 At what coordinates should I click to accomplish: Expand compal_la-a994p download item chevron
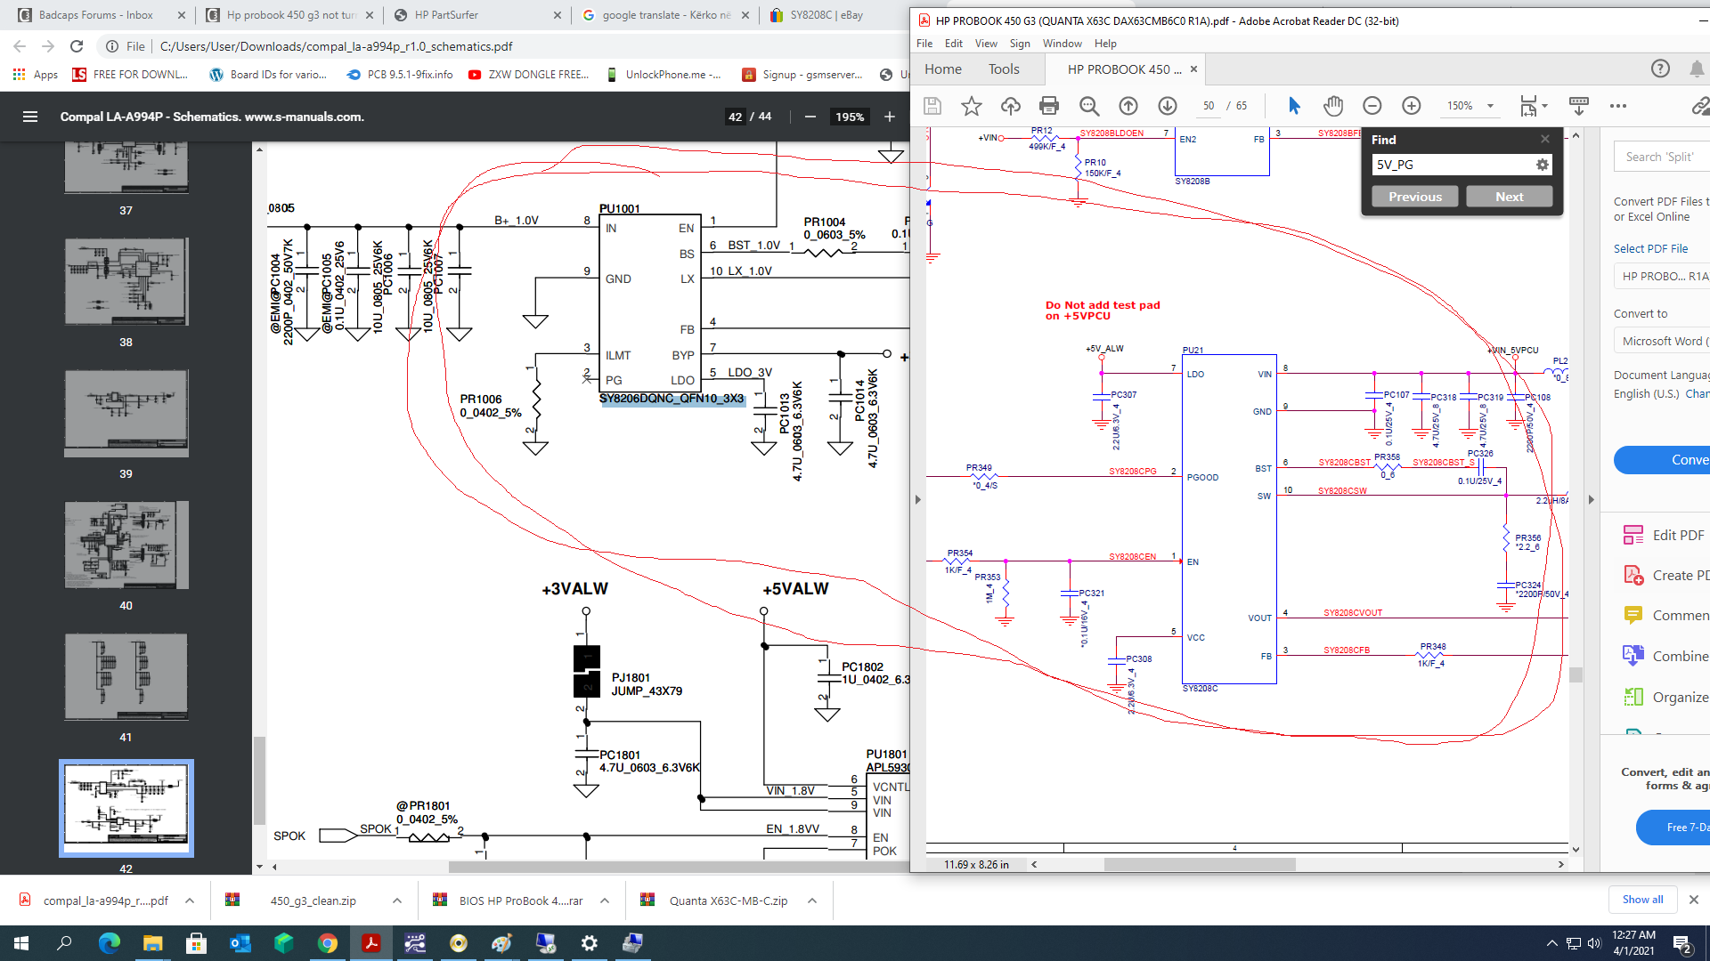click(190, 900)
